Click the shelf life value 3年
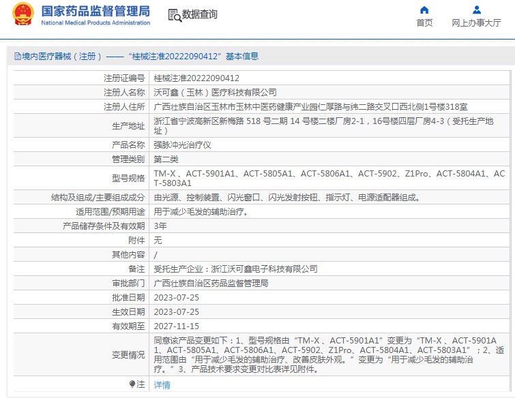The height and width of the screenshot is (398, 515). point(160,226)
